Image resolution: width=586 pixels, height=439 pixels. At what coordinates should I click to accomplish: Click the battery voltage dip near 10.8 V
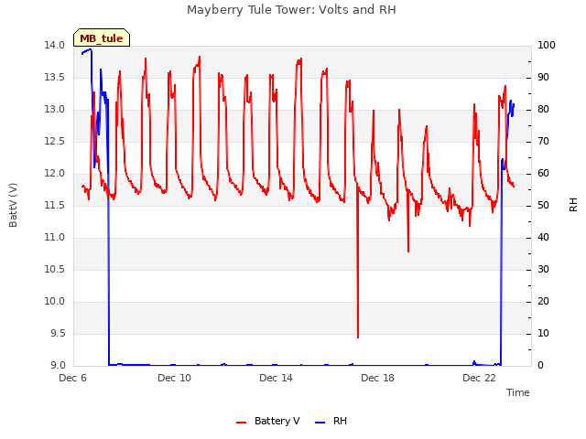pyautogui.click(x=408, y=252)
